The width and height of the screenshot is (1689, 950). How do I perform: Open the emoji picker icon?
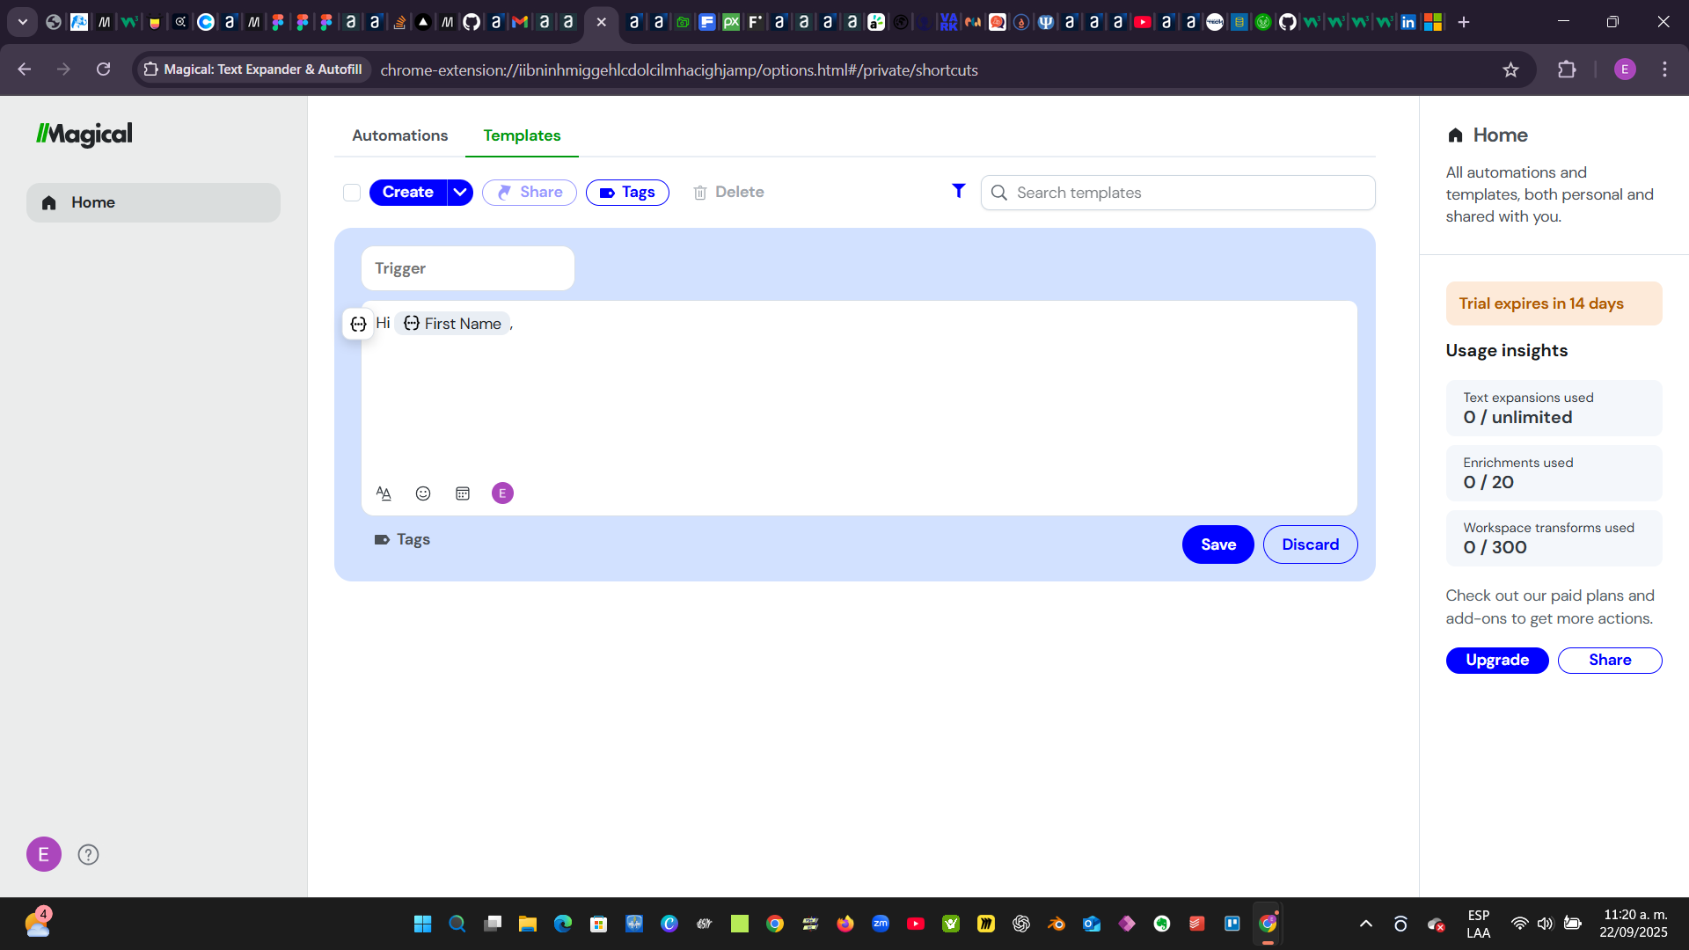point(423,493)
